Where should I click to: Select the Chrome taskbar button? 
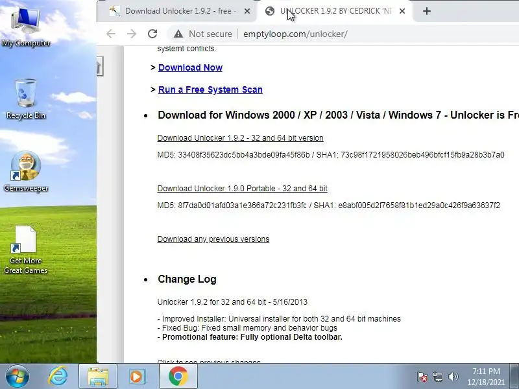(178, 377)
